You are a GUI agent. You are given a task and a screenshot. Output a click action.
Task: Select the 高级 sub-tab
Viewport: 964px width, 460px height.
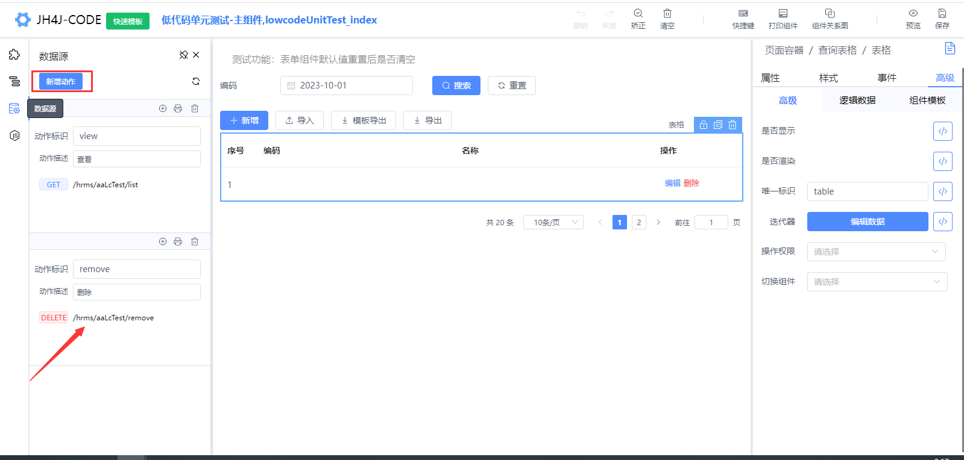(x=788, y=101)
